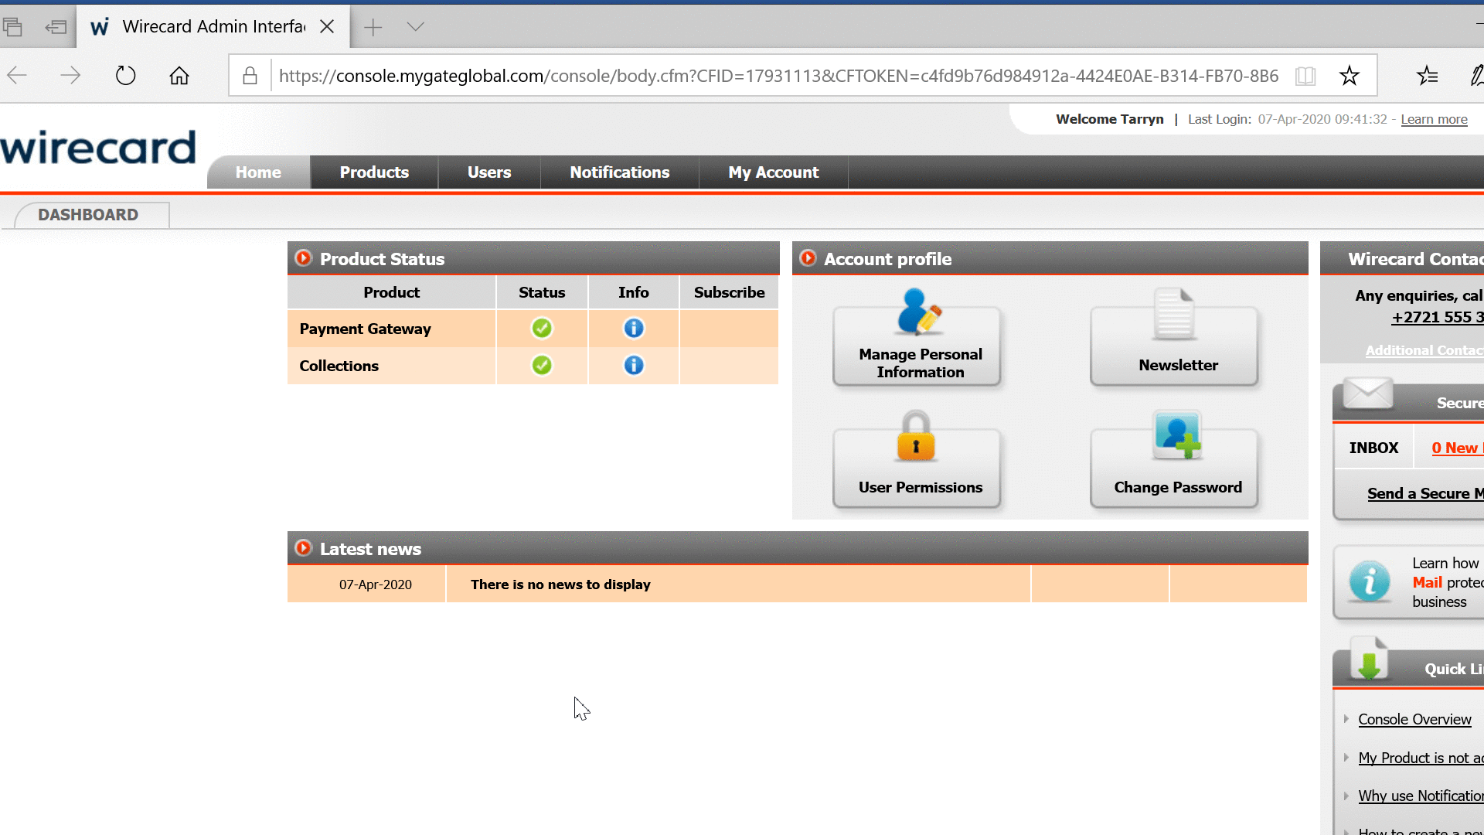Click the browser Back arrow
Image resolution: width=1484 pixels, height=835 pixels.
pos(17,75)
